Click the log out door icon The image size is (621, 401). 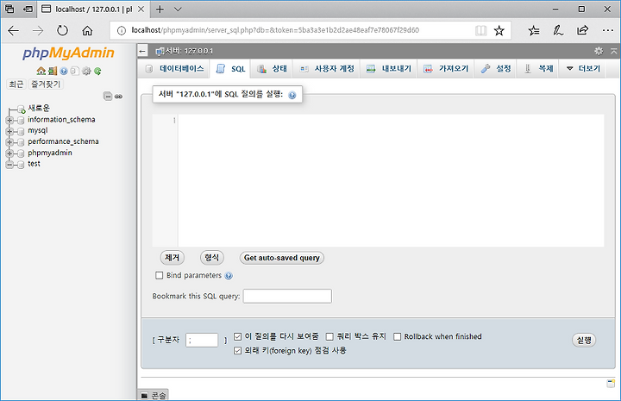[x=53, y=71]
